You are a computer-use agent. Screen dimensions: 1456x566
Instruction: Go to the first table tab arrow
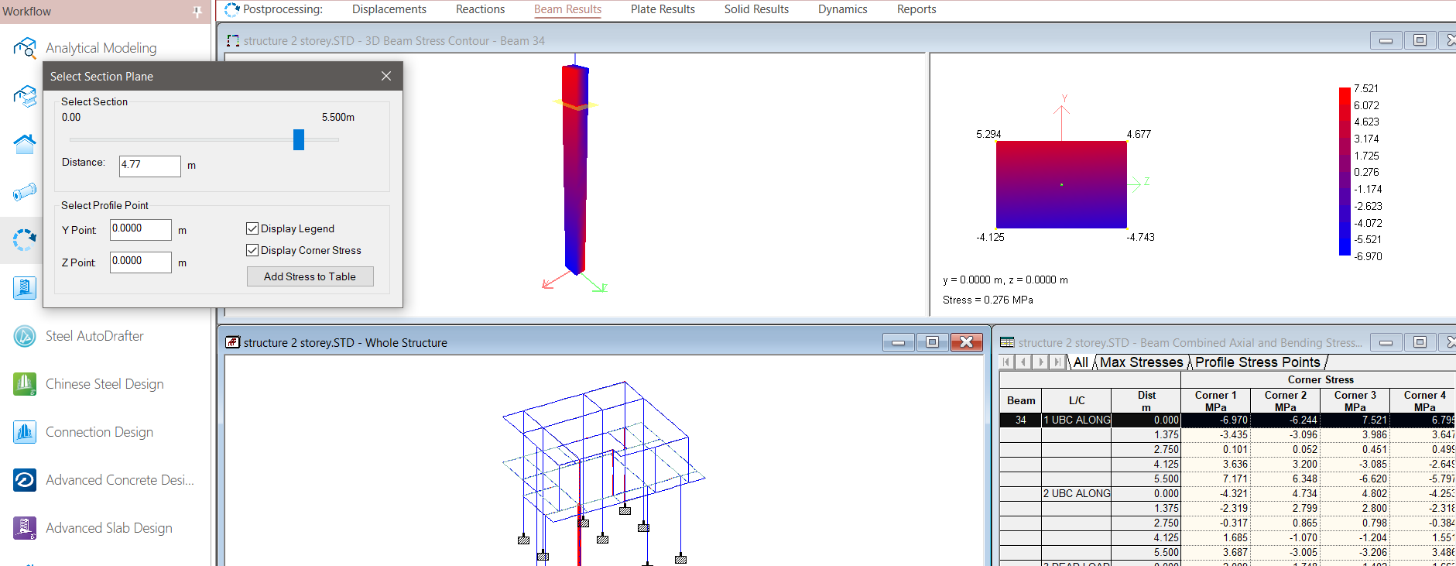(1006, 362)
